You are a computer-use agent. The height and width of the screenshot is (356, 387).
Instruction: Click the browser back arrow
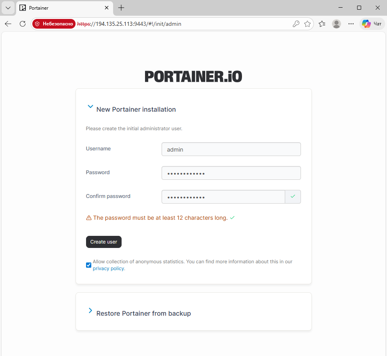(x=8, y=24)
